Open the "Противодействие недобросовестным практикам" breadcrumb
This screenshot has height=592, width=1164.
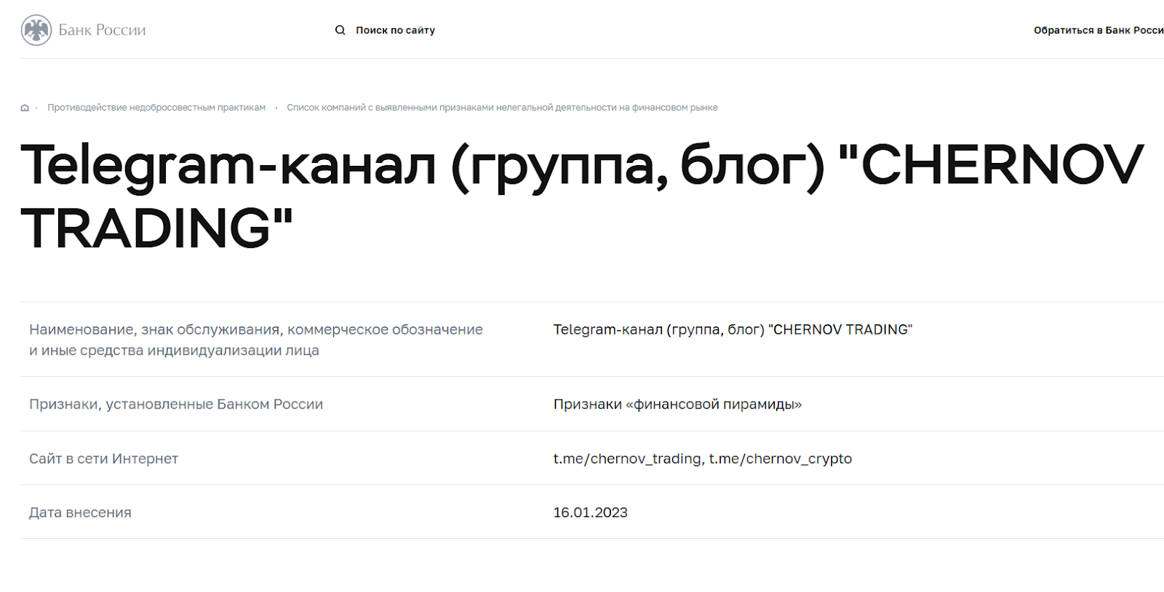(x=156, y=108)
